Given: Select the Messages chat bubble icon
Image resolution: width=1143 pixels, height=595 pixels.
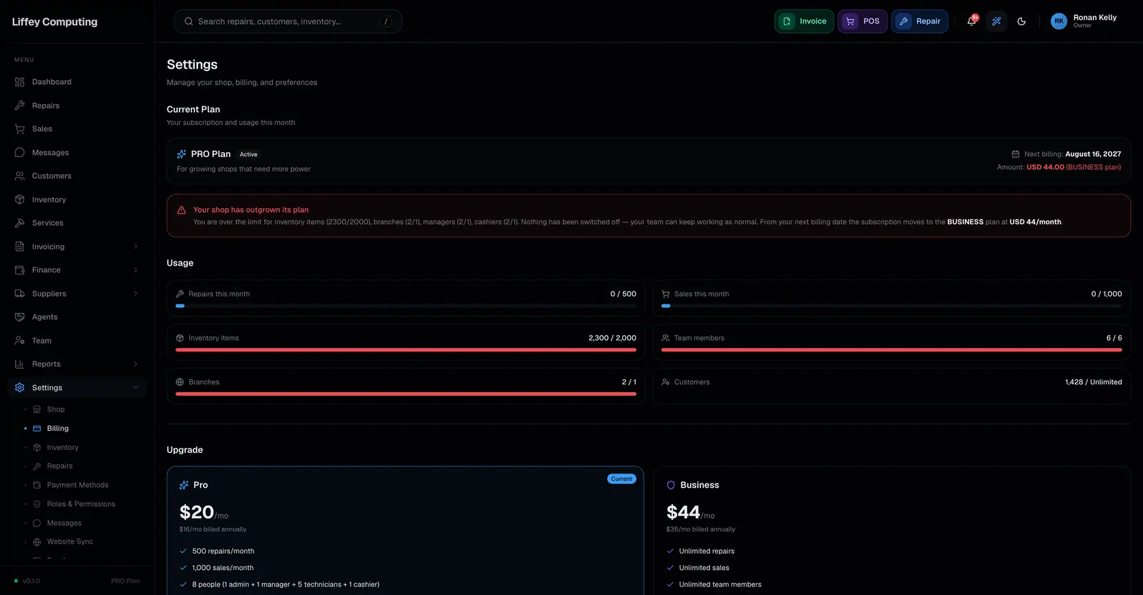Looking at the screenshot, I should click(x=19, y=152).
